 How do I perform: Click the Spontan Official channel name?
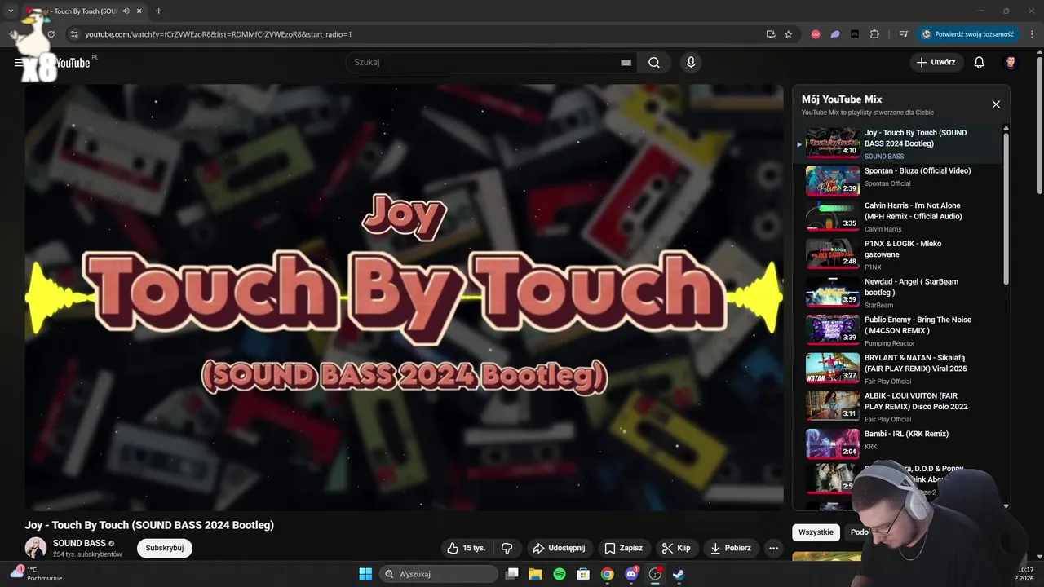point(887,183)
